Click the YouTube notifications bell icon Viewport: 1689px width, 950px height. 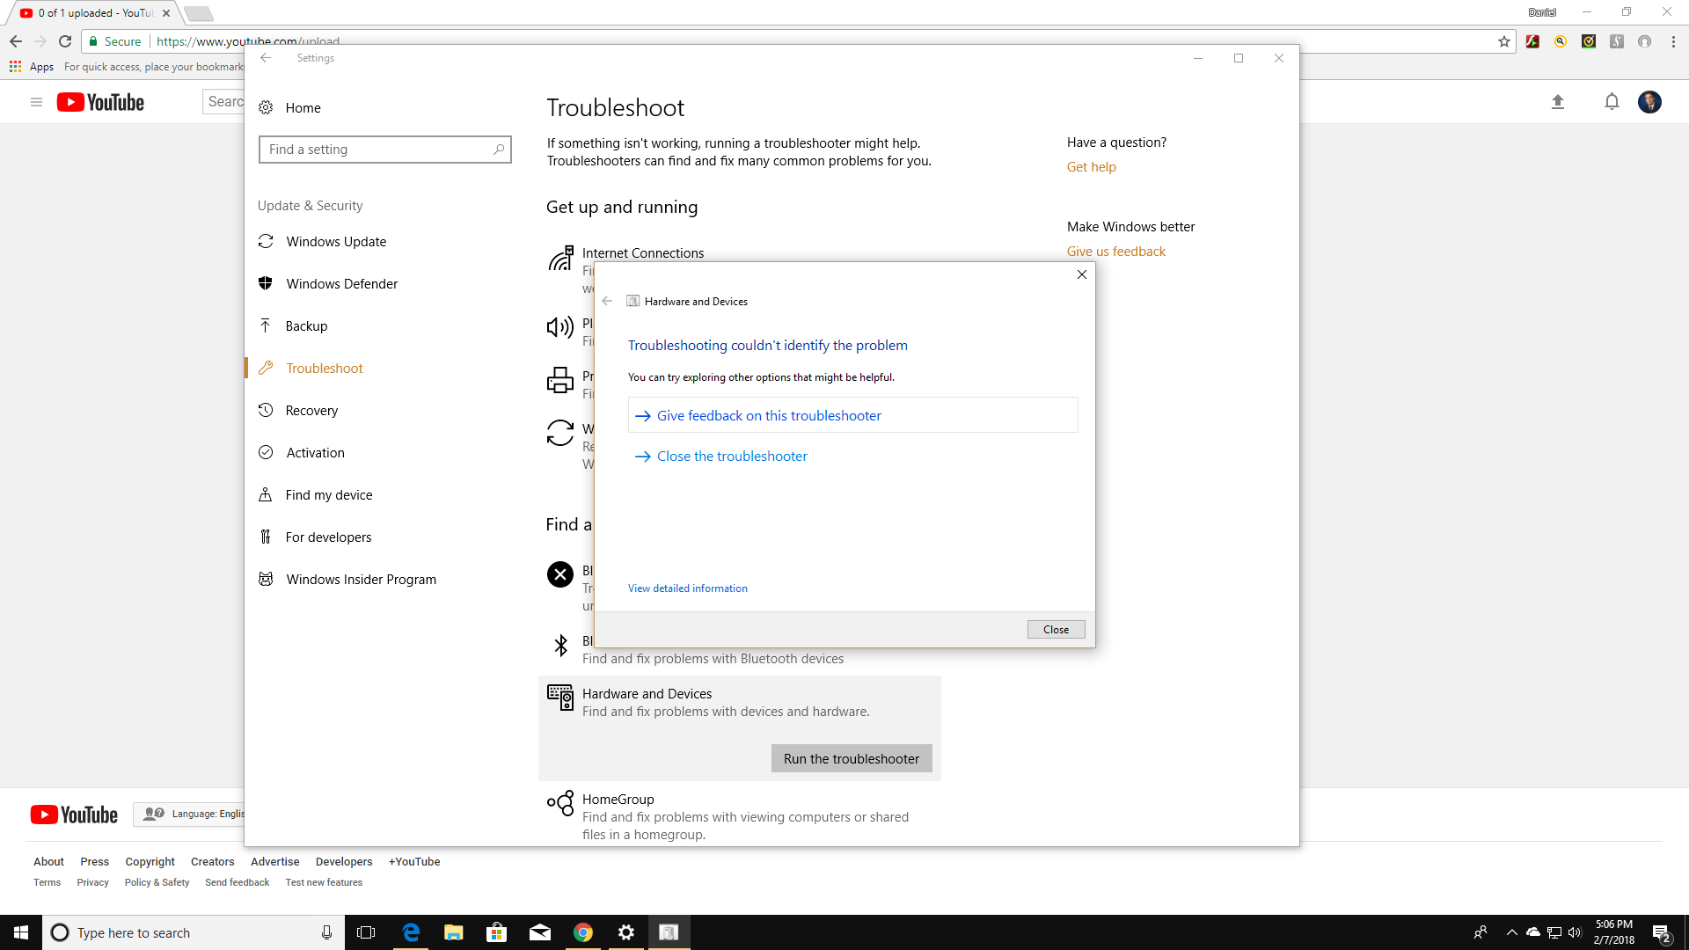pyautogui.click(x=1612, y=102)
